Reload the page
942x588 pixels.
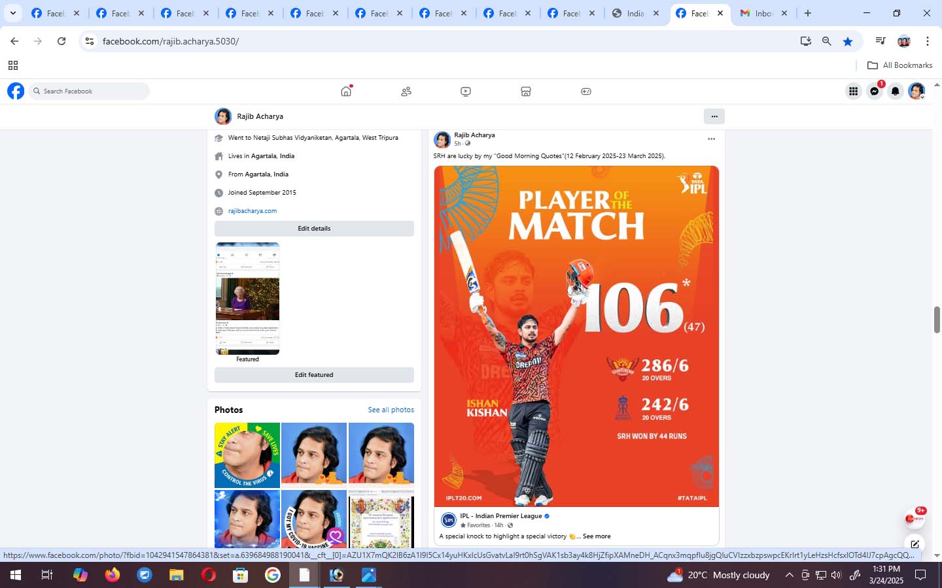[x=61, y=41]
